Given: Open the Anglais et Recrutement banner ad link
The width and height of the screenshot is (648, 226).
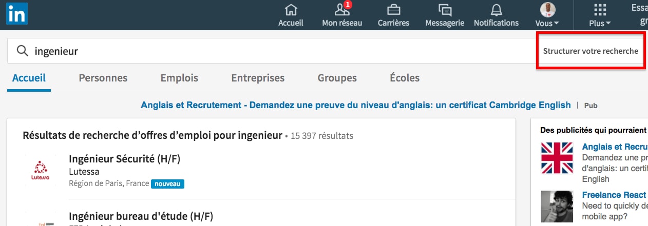Looking at the screenshot, I should click(x=355, y=105).
